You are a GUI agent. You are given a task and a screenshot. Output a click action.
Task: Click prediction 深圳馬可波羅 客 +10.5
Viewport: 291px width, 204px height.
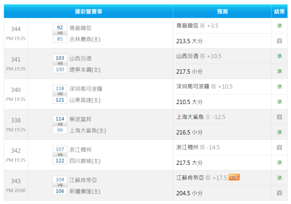click(204, 87)
